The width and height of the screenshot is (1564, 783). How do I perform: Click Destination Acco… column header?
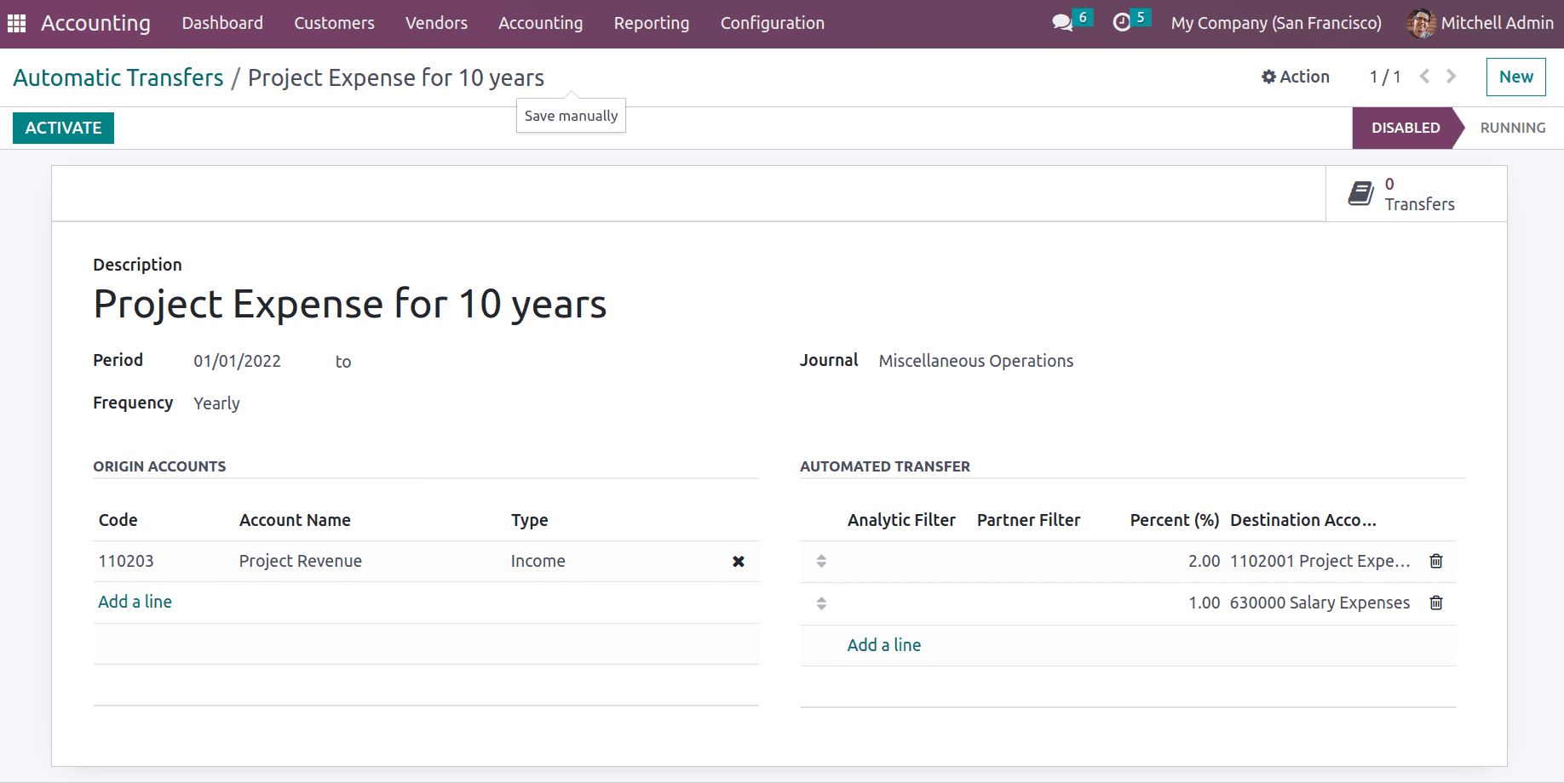tap(1303, 520)
